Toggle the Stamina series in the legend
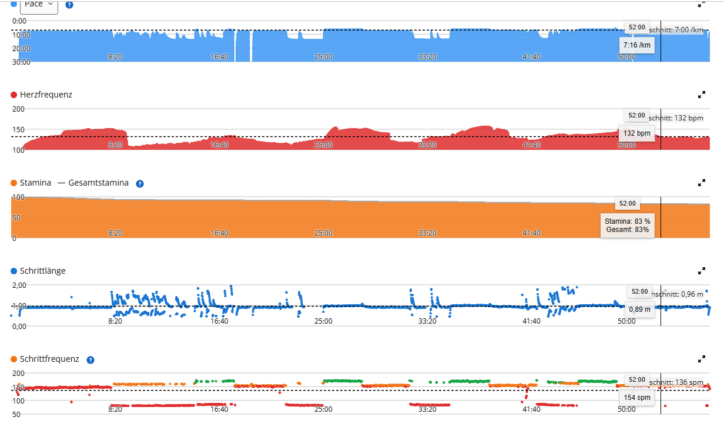The height and width of the screenshot is (427, 724). (x=31, y=183)
